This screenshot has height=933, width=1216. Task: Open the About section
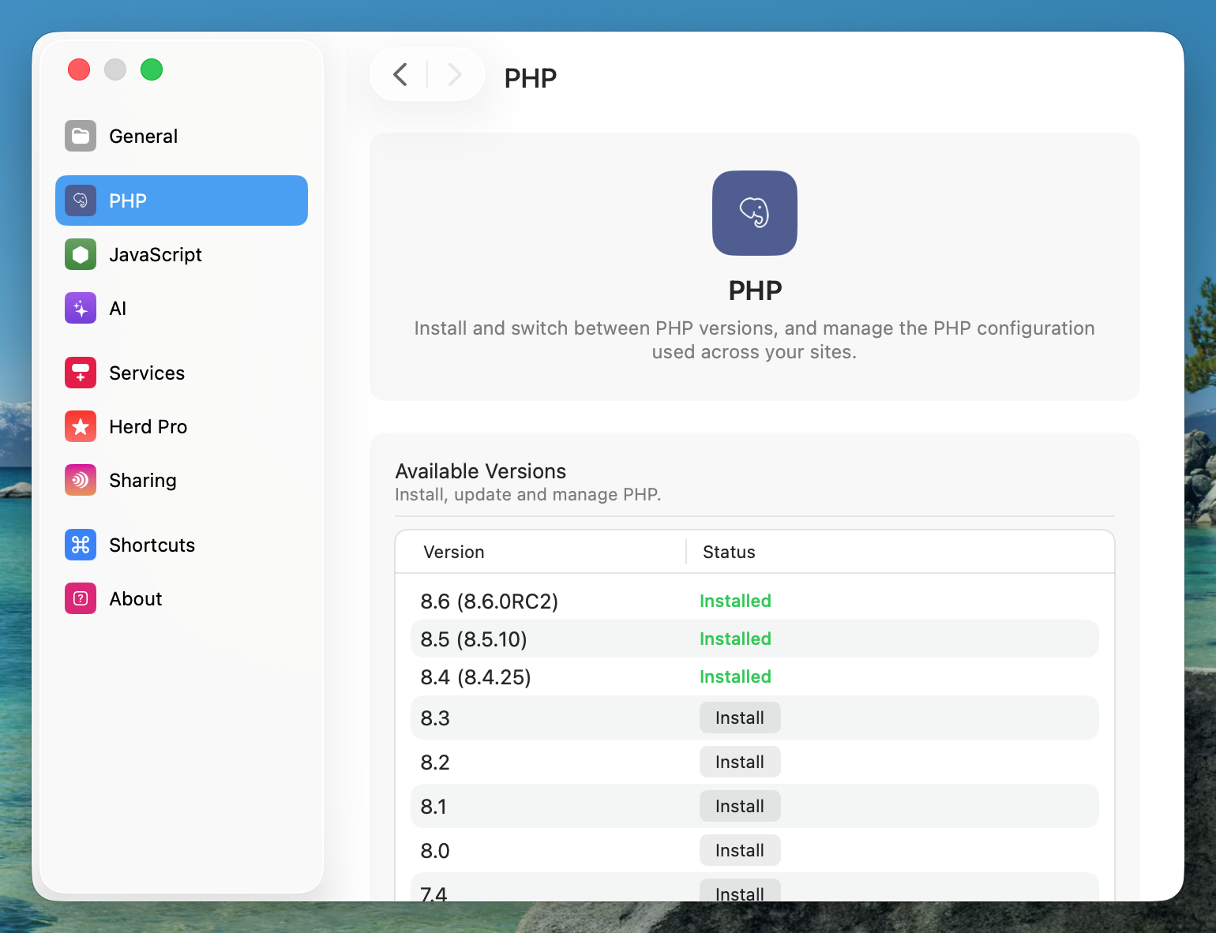(x=182, y=598)
